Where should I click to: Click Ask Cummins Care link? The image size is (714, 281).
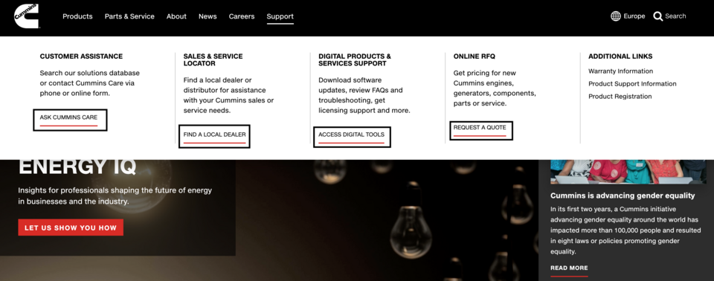click(68, 117)
